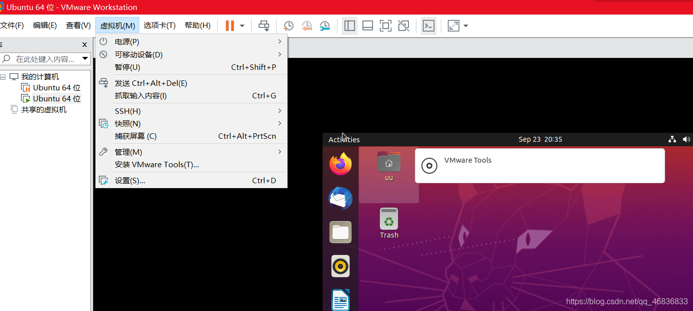693x311 pixels.
Task: Click the Ubuntu volume speaker icon
Action: pos(687,139)
